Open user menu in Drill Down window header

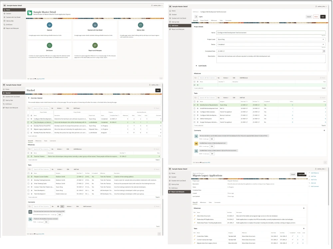point(321,7)
